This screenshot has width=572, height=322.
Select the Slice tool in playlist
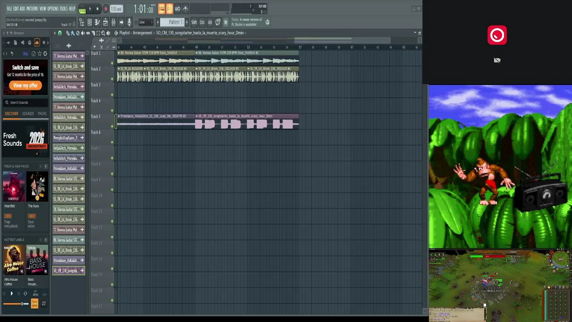93,33
